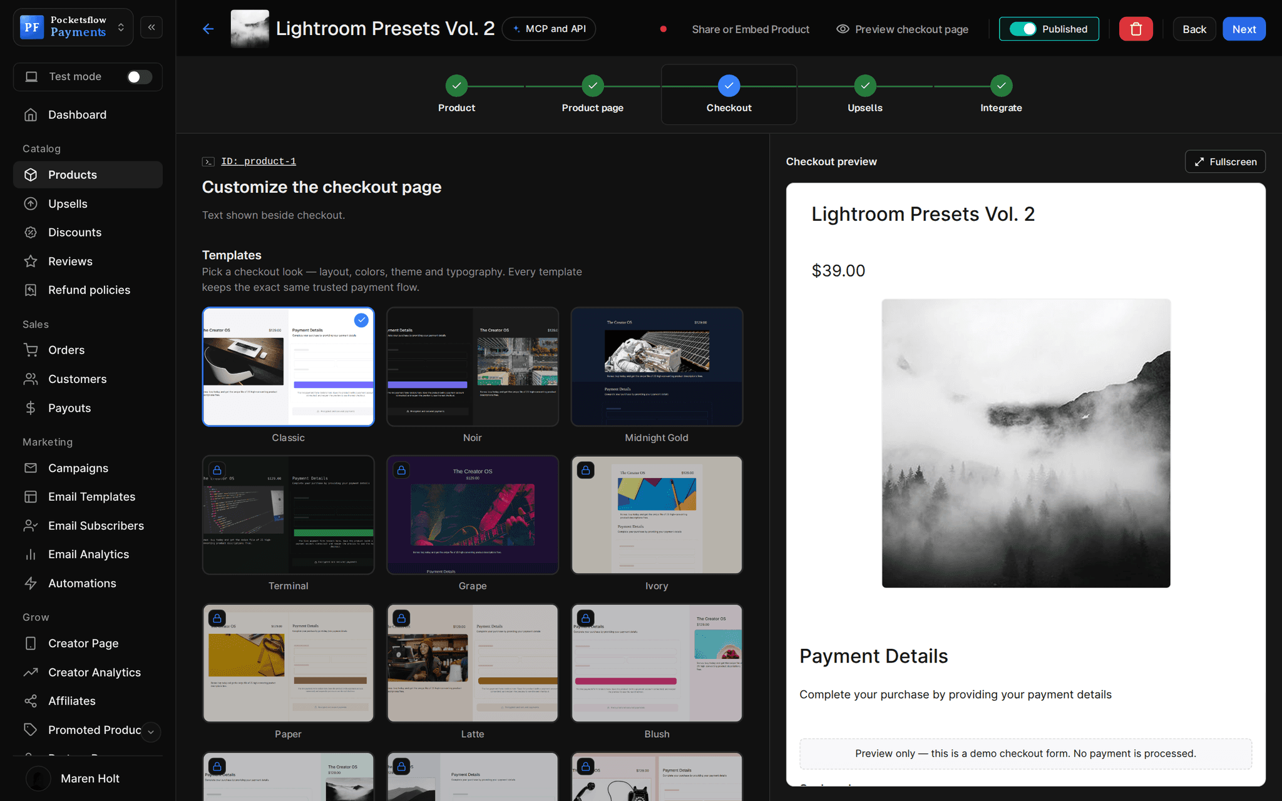Select the Classic template checkmark
This screenshot has width=1282, height=801.
click(361, 320)
